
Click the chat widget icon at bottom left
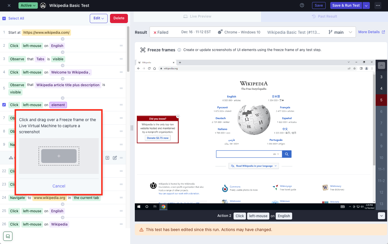coord(8,236)
